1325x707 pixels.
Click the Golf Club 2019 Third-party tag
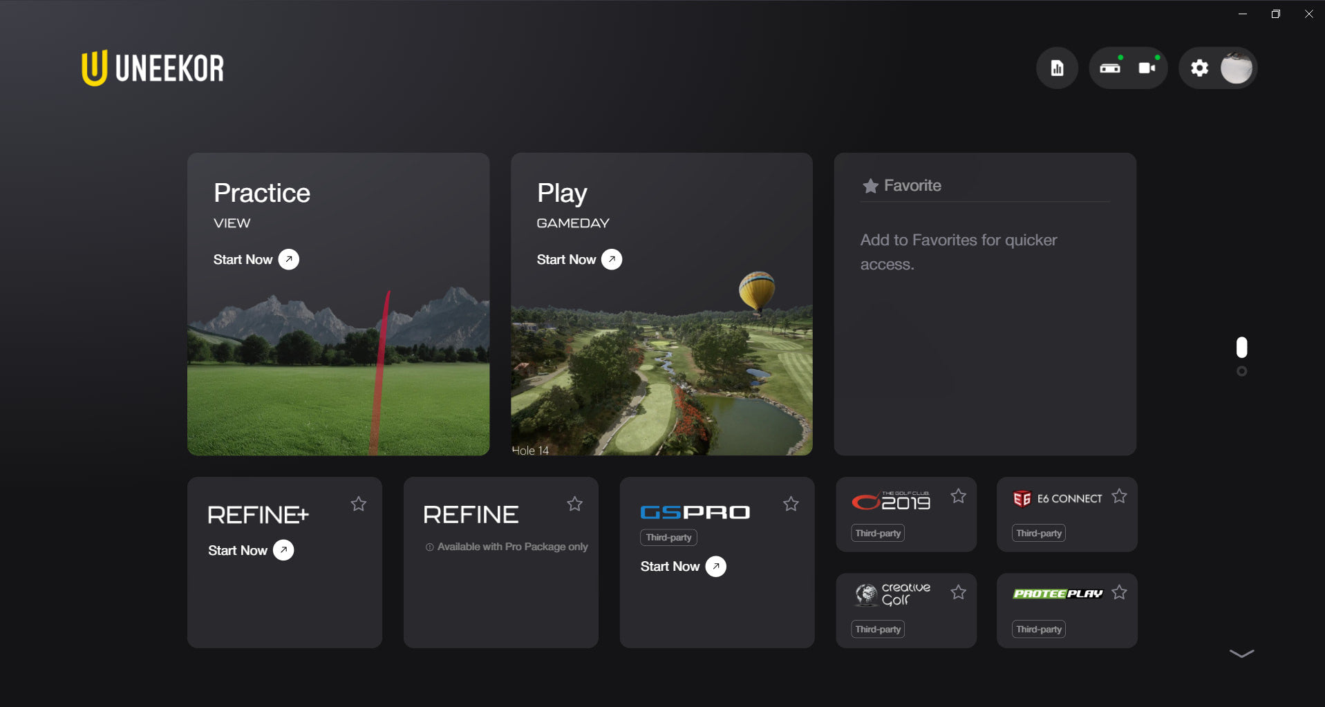(878, 533)
